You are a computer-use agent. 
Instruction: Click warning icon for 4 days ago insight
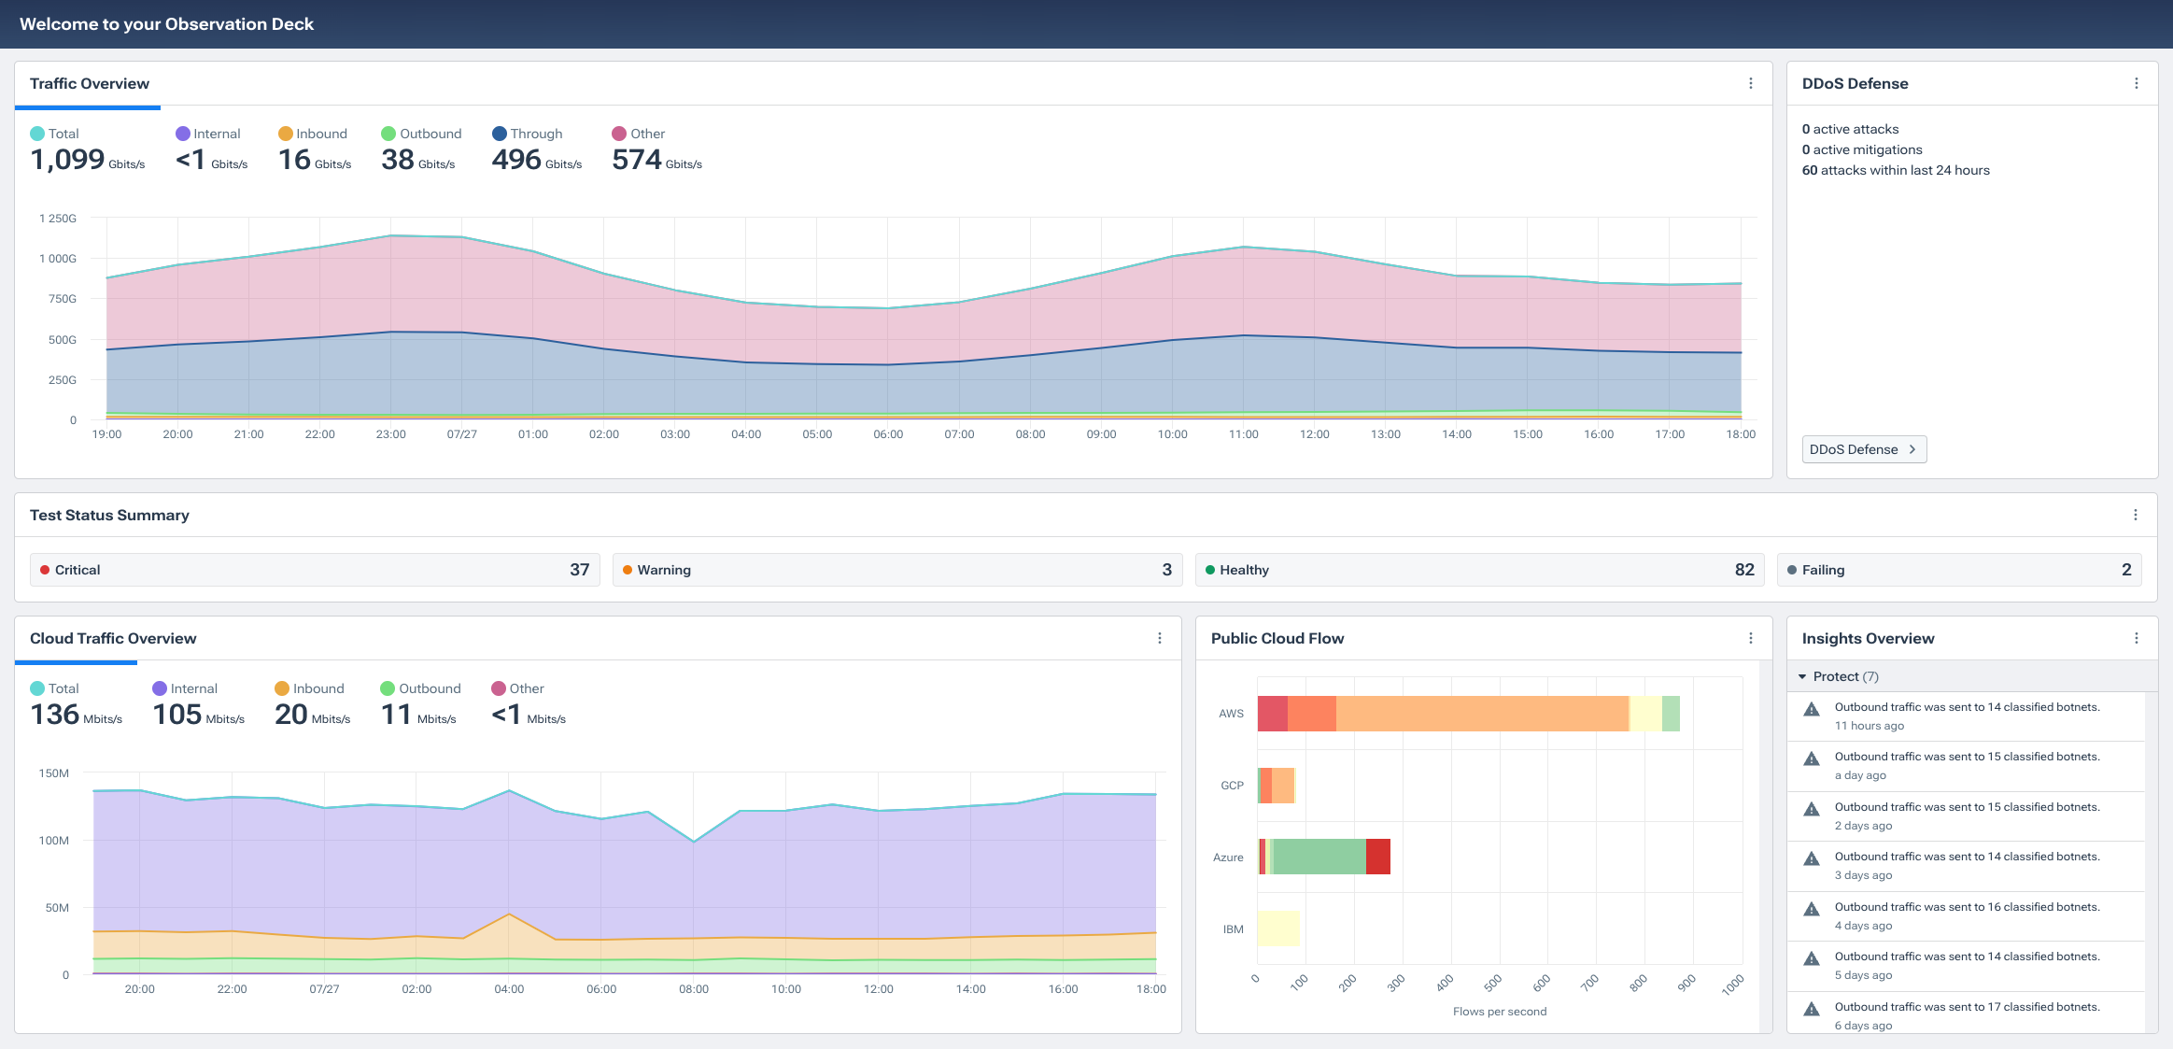pos(1812,909)
